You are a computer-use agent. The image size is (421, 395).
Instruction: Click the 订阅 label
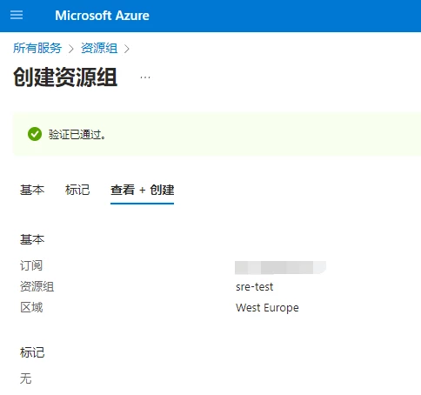click(31, 265)
